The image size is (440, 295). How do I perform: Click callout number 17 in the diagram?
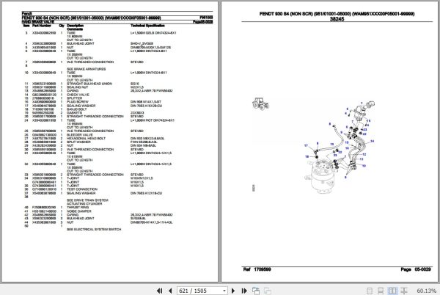(x=306, y=146)
